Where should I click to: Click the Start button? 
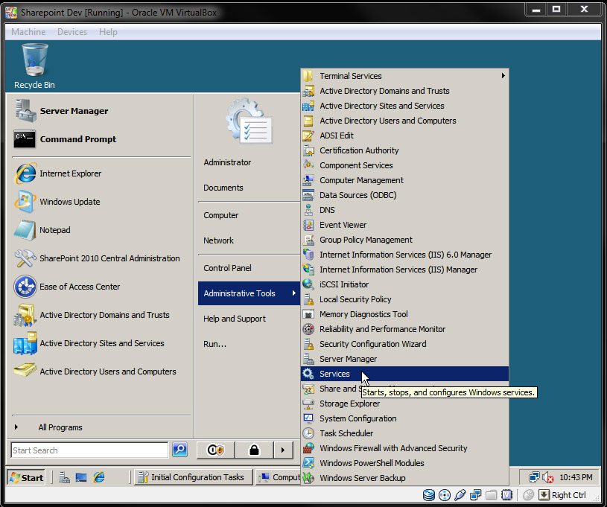(26, 477)
